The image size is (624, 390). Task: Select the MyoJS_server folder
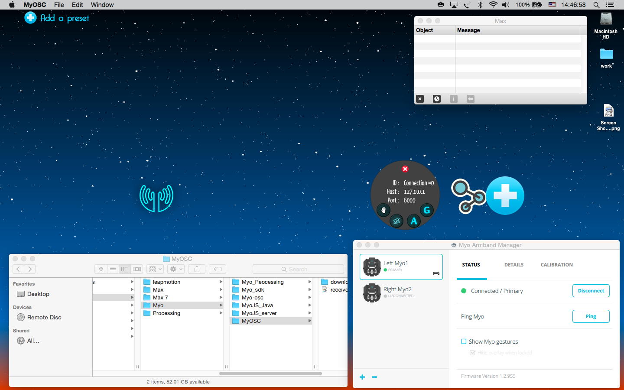tap(270, 313)
